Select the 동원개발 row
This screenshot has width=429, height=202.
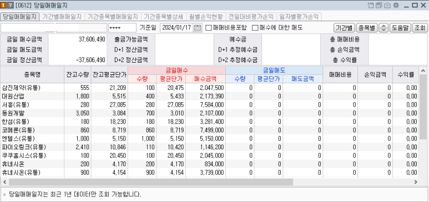coord(210,113)
